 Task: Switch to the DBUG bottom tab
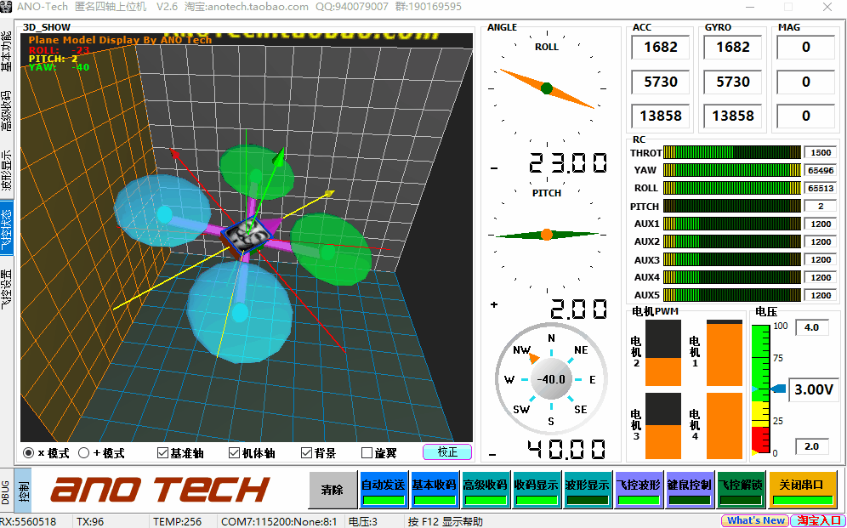point(6,491)
